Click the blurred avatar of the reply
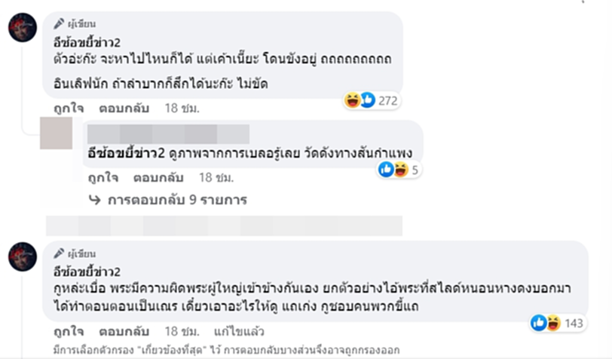Viewport: 612px width, 359px height. point(57,135)
